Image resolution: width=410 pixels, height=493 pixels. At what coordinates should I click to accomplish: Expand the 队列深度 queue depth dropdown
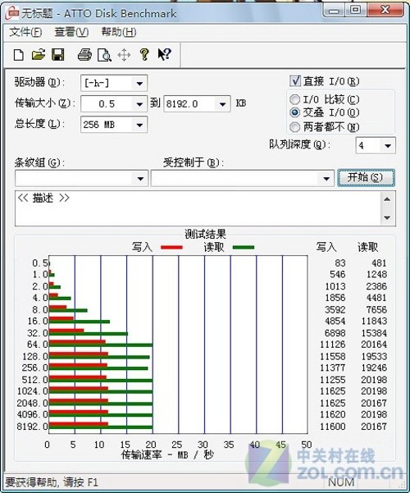pyautogui.click(x=388, y=145)
